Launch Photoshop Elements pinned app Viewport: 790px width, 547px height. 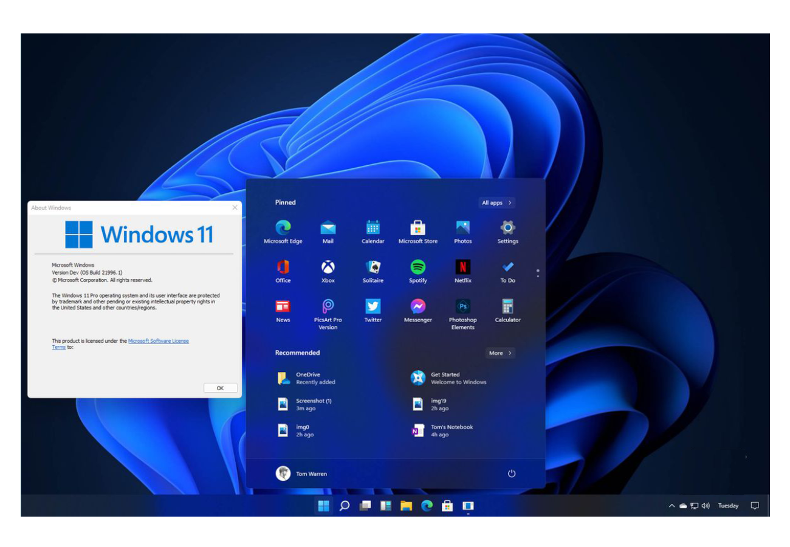(x=463, y=314)
